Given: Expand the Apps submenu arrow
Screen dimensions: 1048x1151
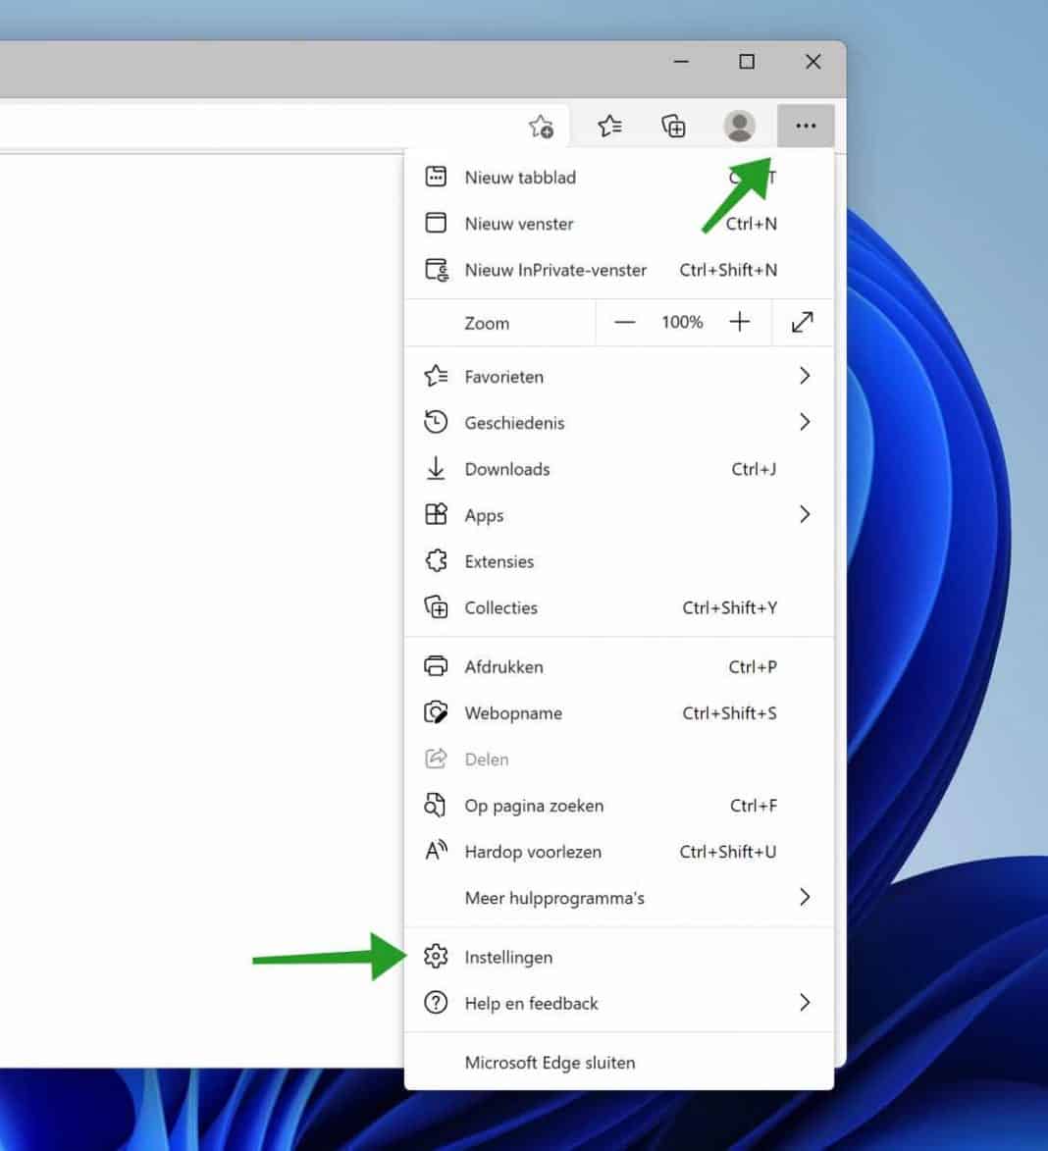Looking at the screenshot, I should [x=805, y=514].
